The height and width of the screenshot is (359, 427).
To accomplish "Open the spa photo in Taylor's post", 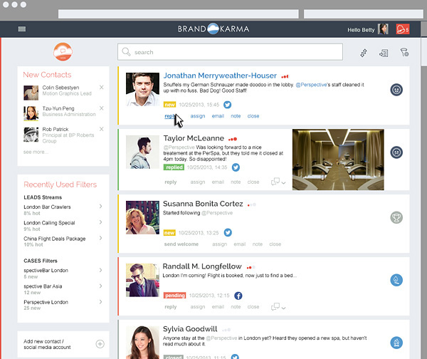I will coord(338,160).
